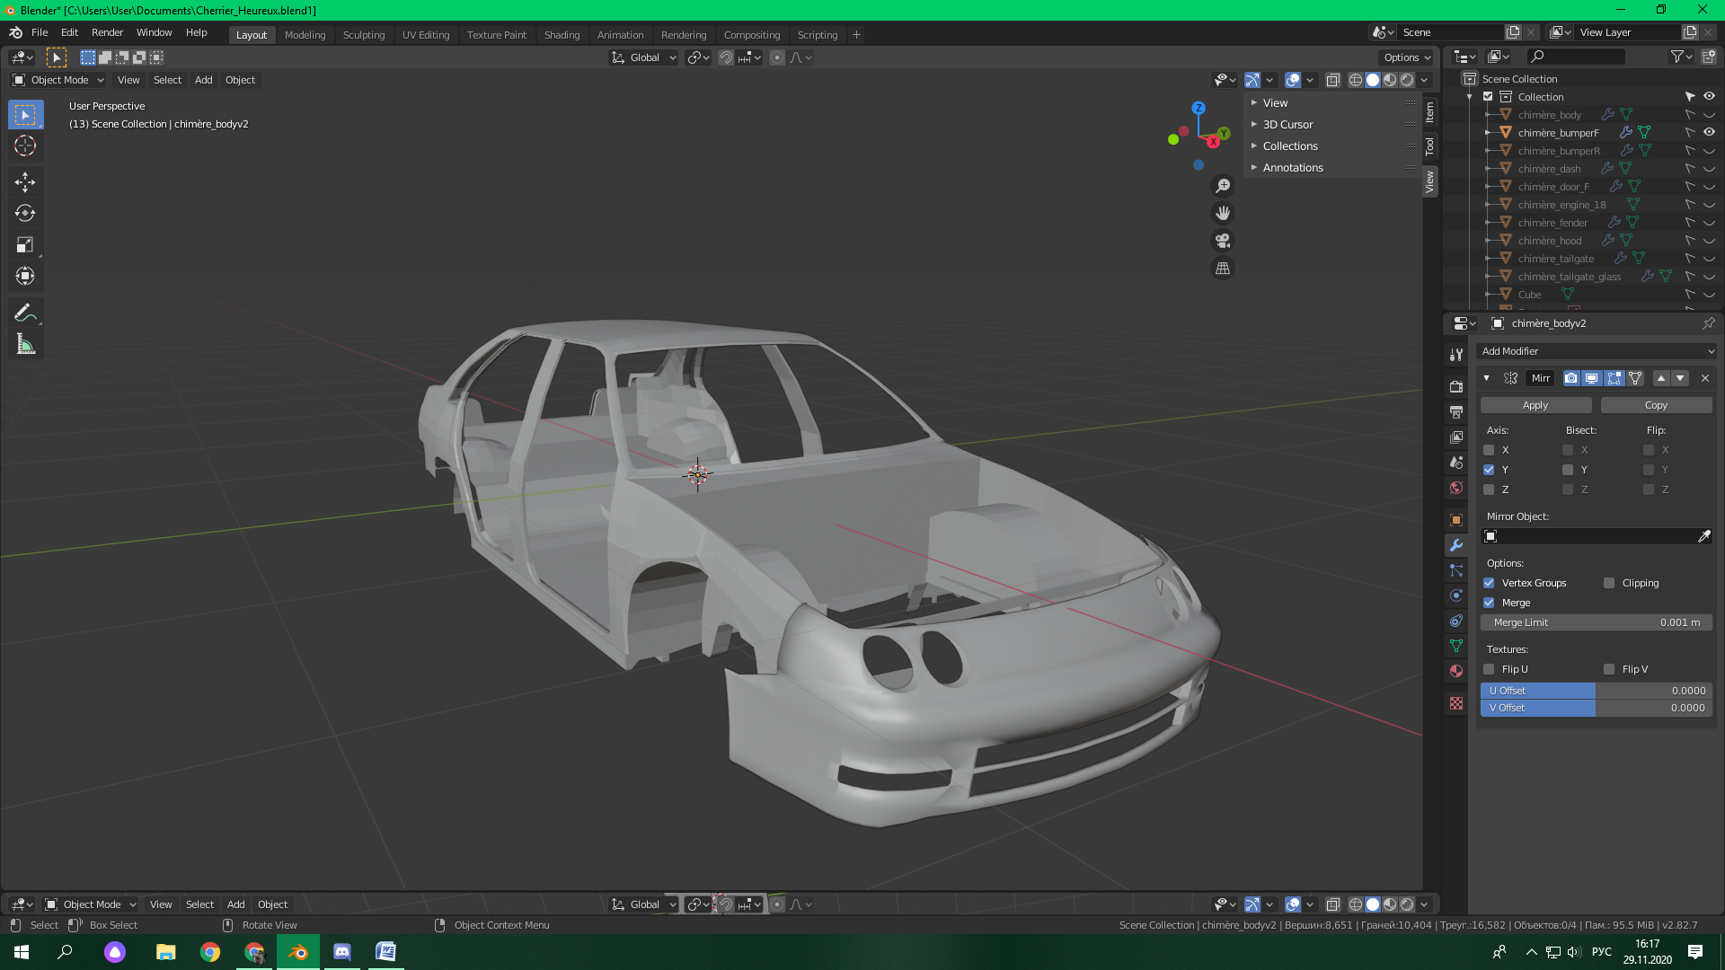Open the Render menu
Screen dimensions: 1725x970
[107, 32]
